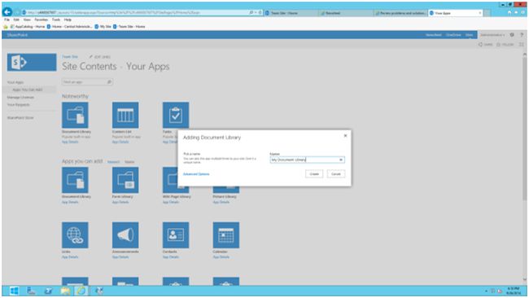This screenshot has width=529, height=298.
Task: Open AppCatalog - Home favorites bookmark
Action: tap(27, 26)
